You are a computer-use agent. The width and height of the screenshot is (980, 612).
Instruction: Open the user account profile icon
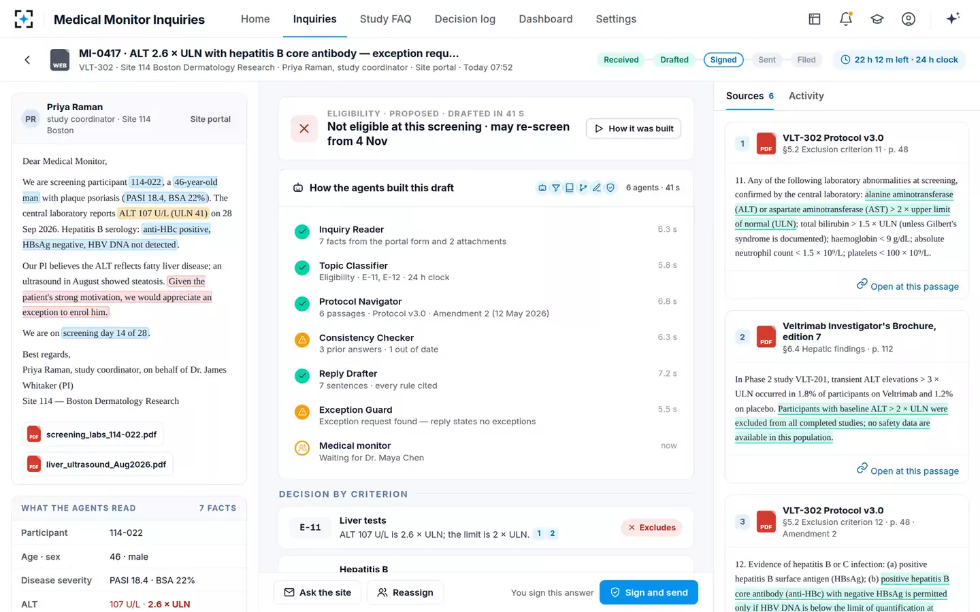pos(909,19)
